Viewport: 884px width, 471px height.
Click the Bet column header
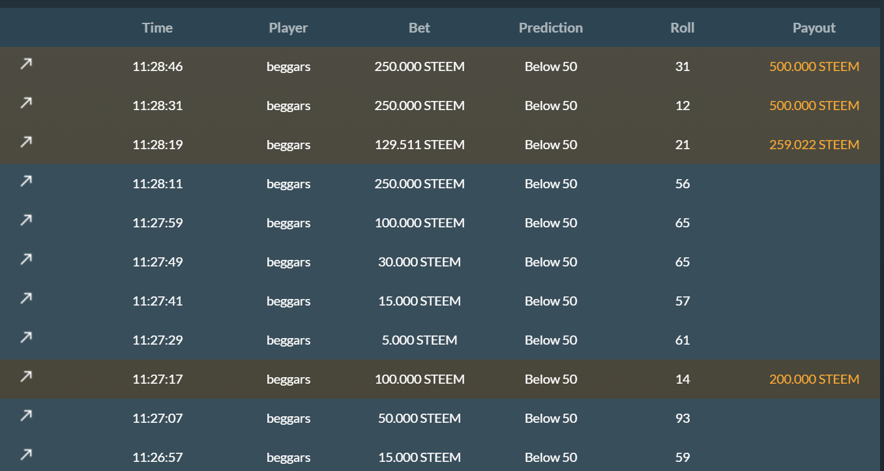pyautogui.click(x=419, y=28)
